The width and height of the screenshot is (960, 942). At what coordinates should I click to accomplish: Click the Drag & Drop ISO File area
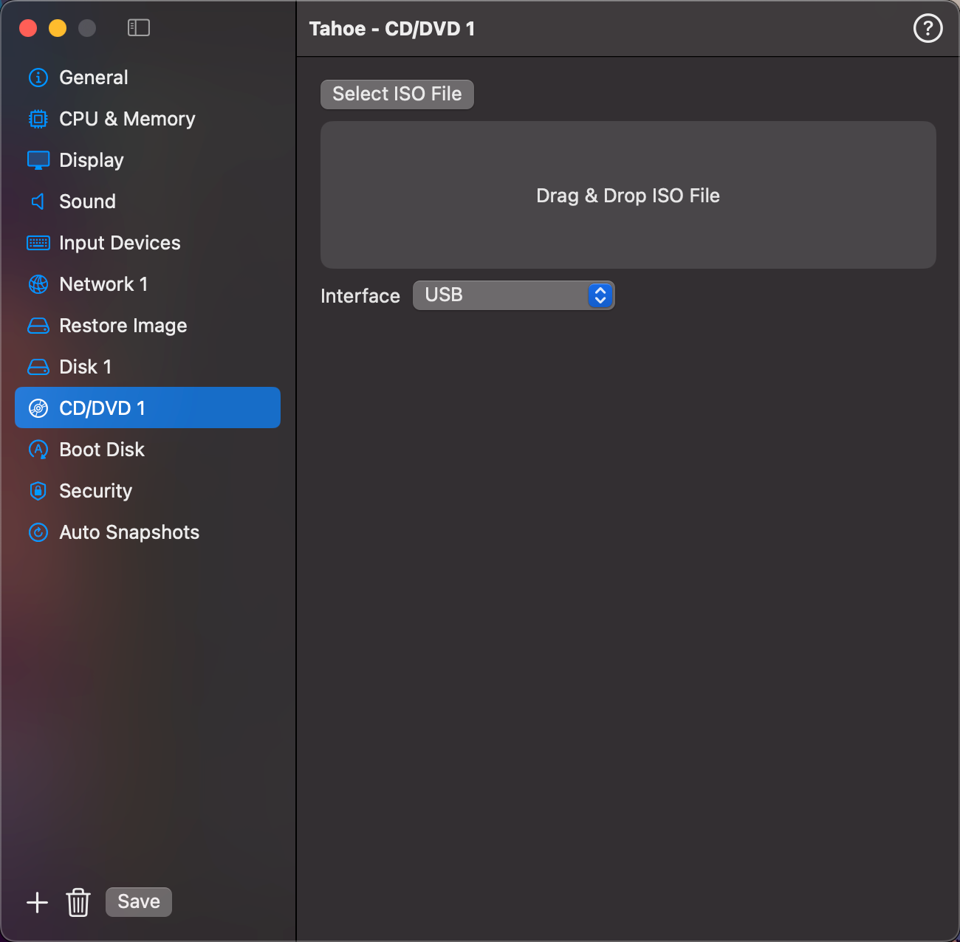pyautogui.click(x=628, y=195)
